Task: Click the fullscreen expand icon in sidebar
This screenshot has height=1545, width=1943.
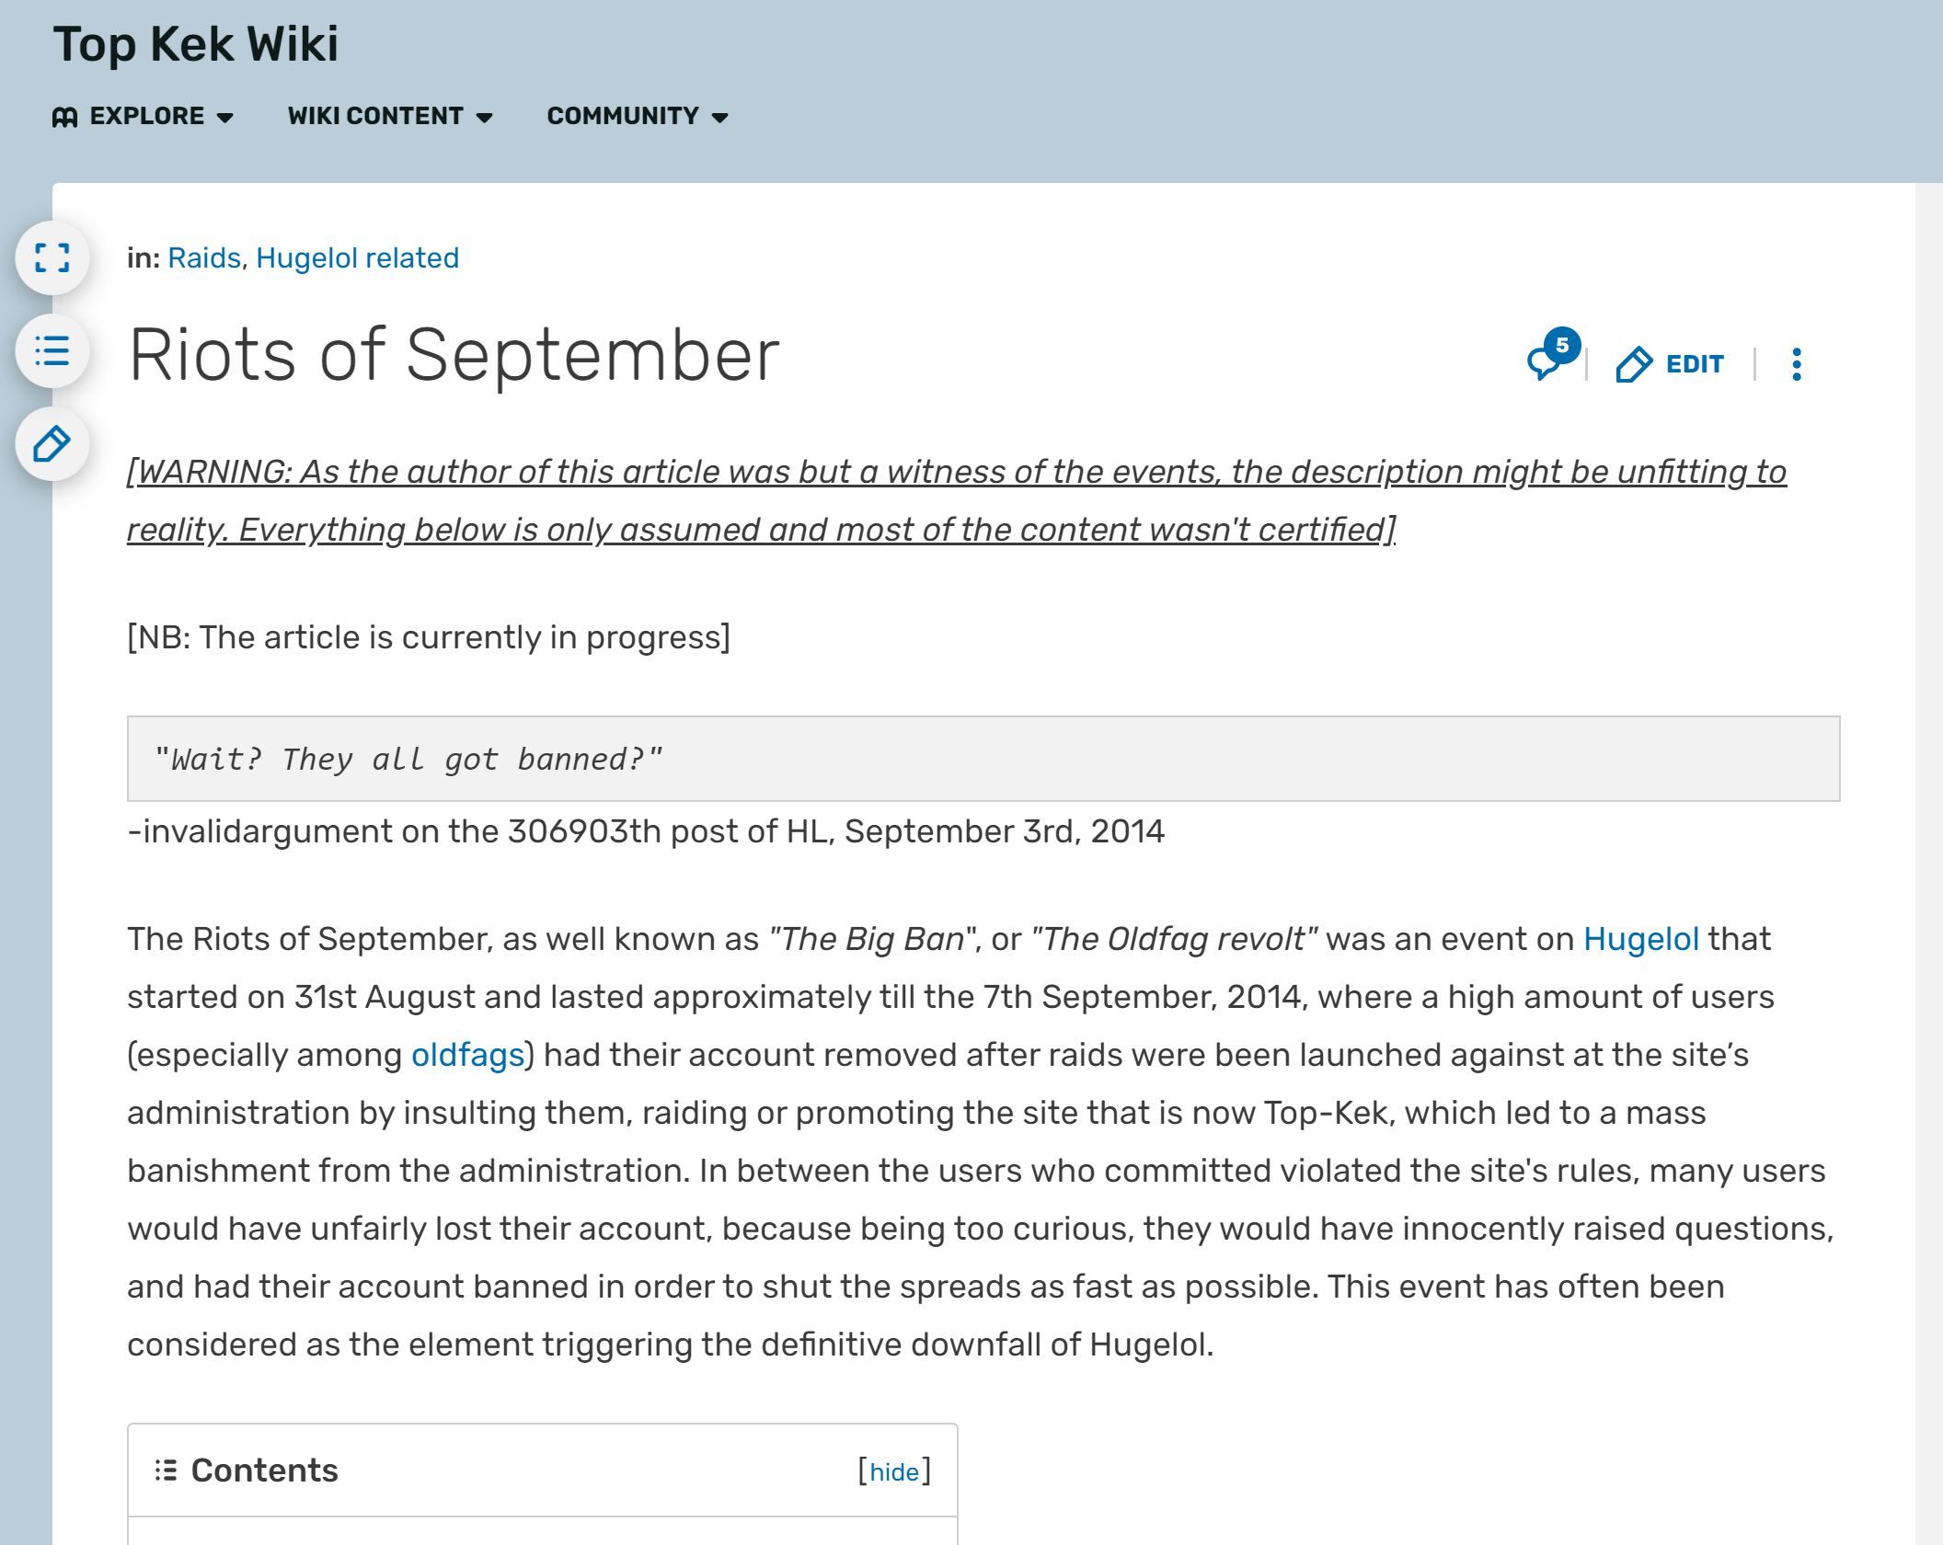Action: point(52,257)
